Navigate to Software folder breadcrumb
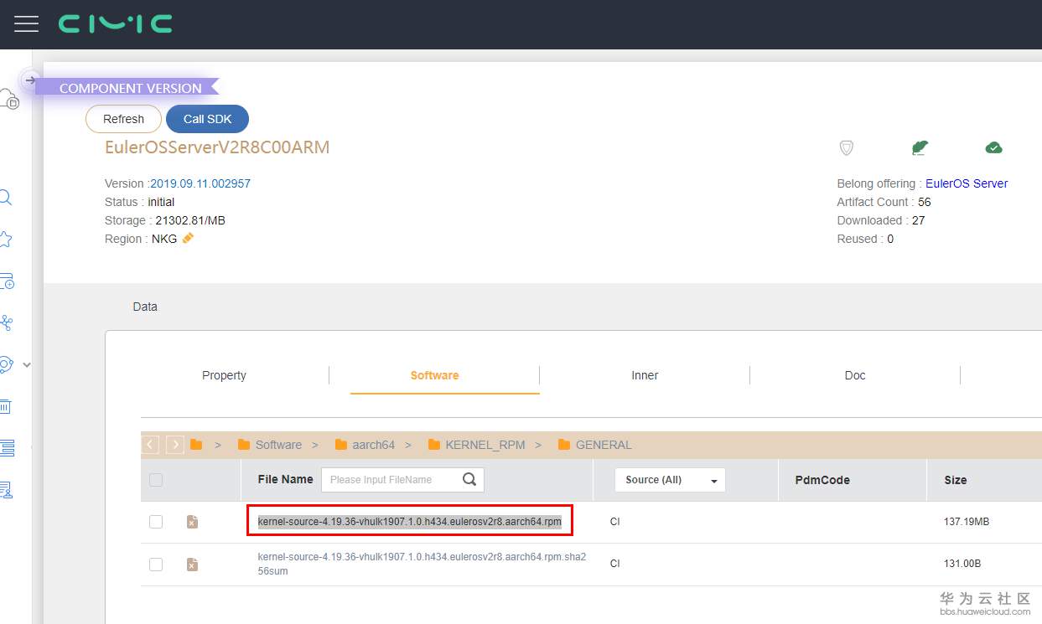Image resolution: width=1042 pixels, height=624 pixels. point(270,445)
